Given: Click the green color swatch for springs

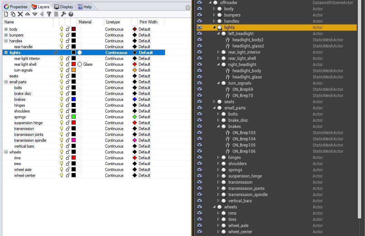Looking at the screenshot, I should pyautogui.click(x=74, y=117).
